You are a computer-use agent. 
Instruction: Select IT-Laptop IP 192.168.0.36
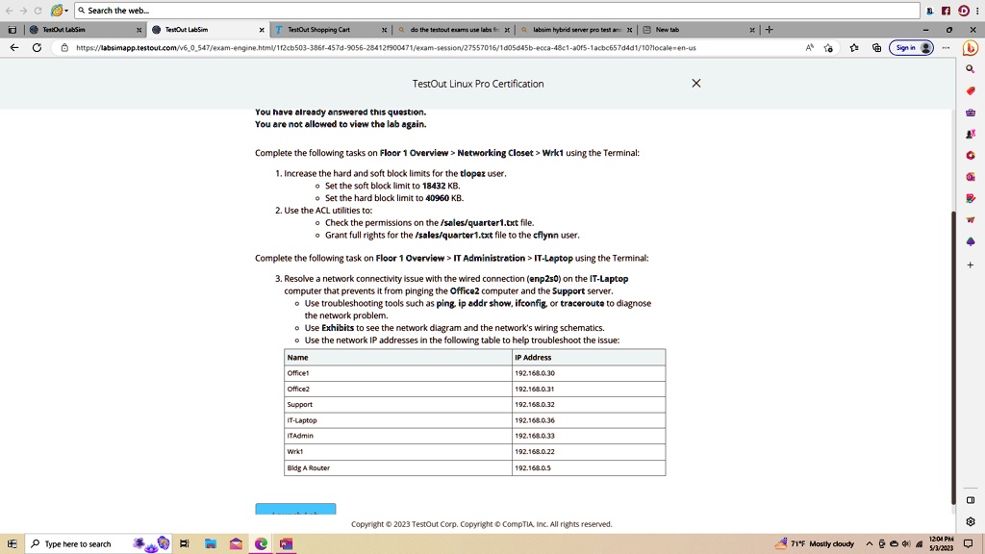(535, 420)
